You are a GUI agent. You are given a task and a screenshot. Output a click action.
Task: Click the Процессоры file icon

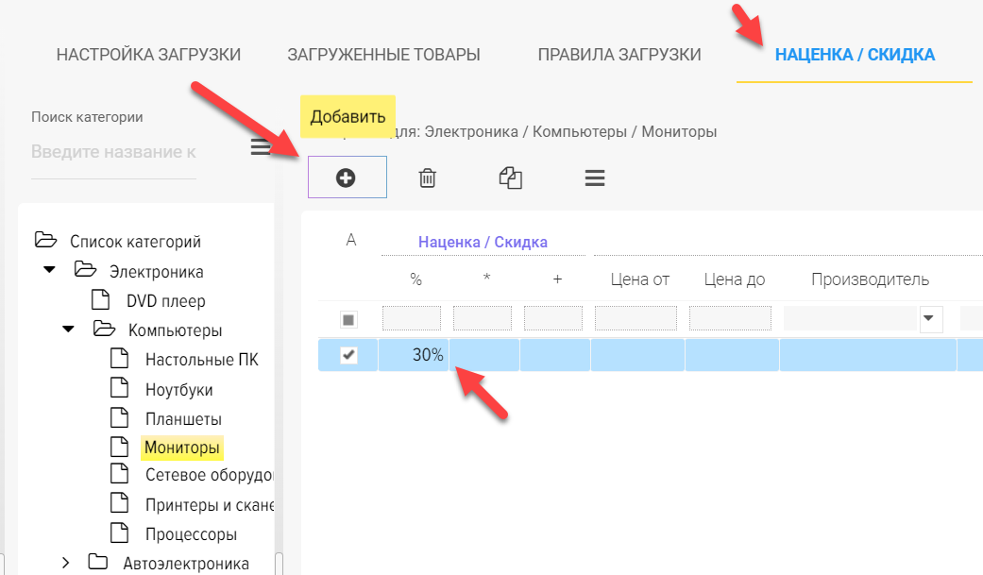pos(119,533)
